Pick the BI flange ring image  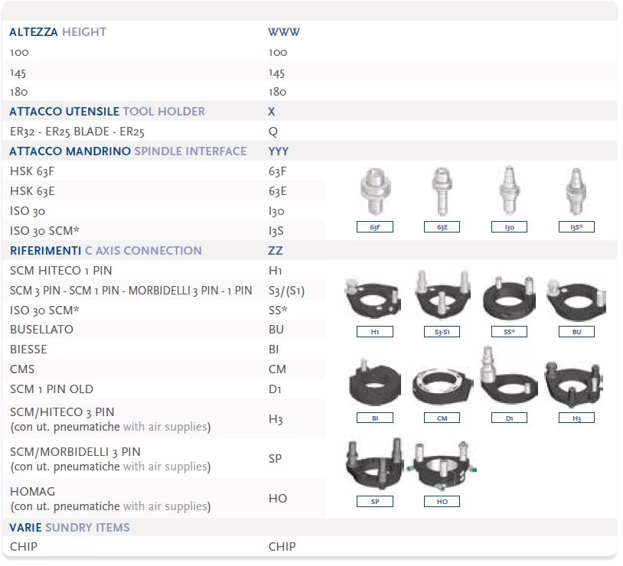[375, 385]
